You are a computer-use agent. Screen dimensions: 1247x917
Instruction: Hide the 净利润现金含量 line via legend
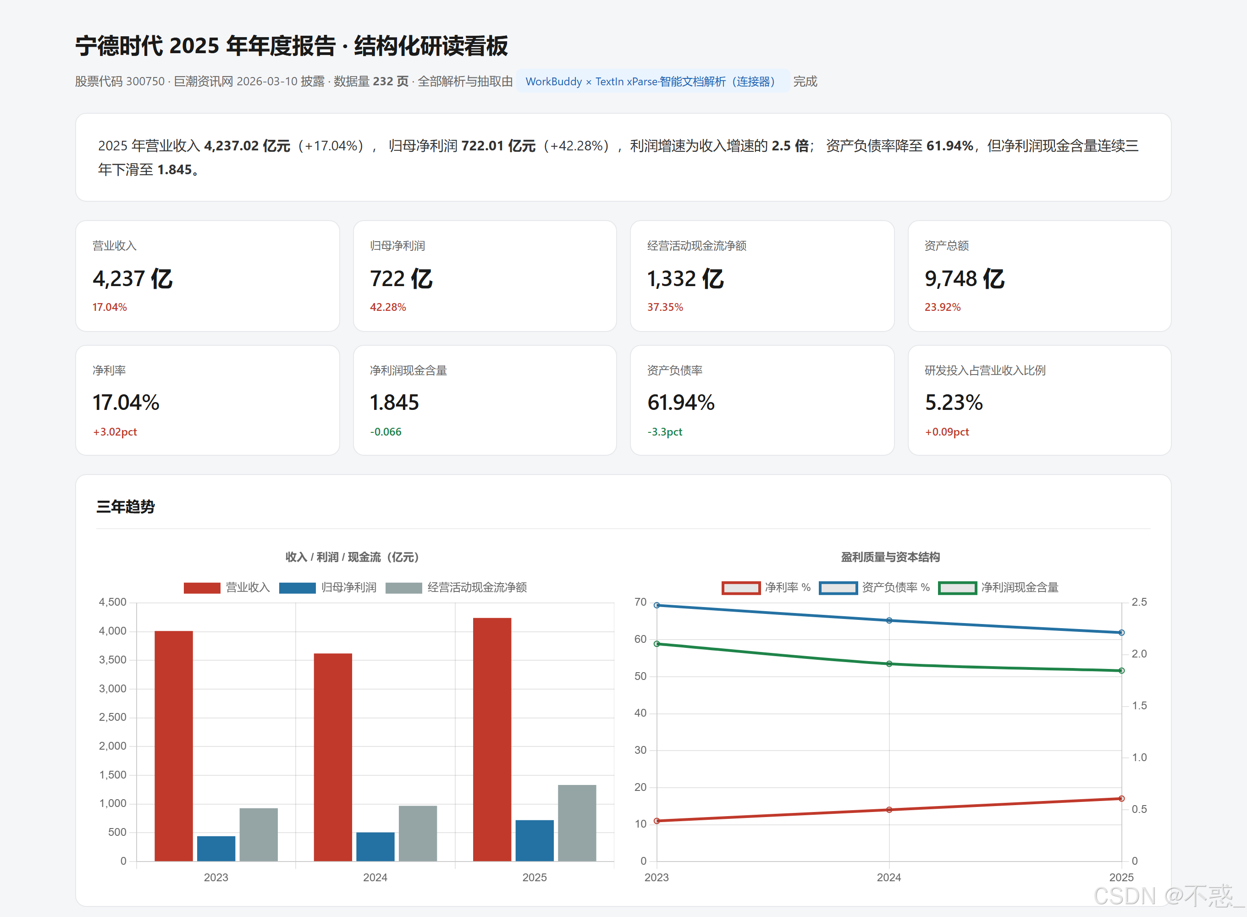click(x=957, y=588)
